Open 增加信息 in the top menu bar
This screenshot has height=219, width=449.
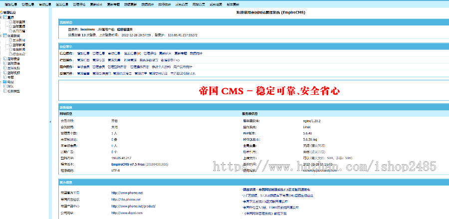click(10, 4)
